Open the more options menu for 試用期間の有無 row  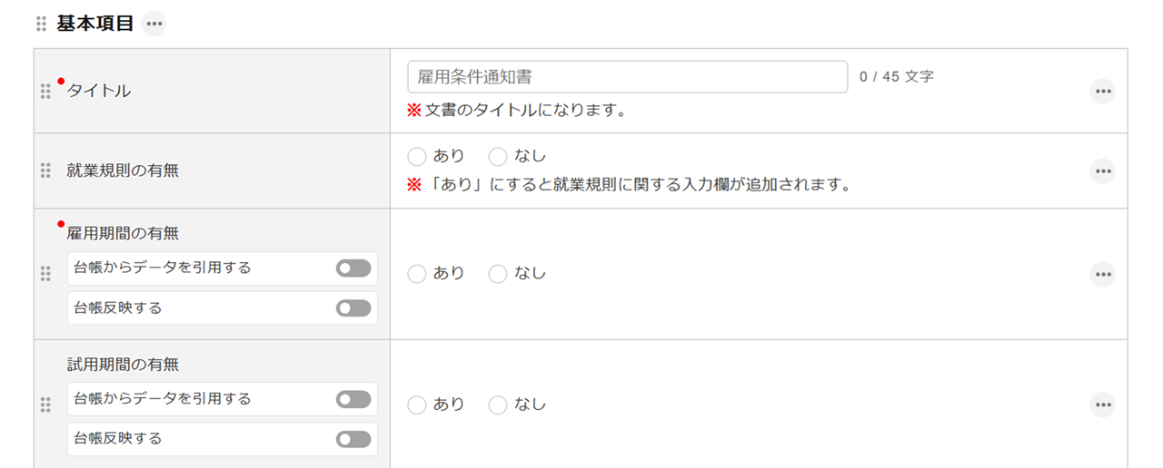coord(1103,405)
